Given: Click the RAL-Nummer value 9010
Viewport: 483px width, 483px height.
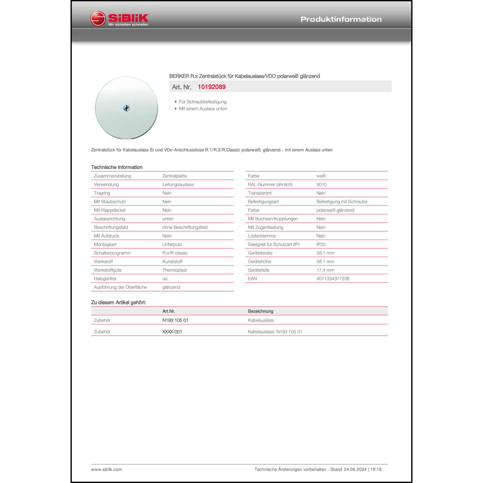Looking at the screenshot, I should [321, 185].
